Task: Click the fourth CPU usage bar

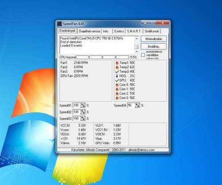Action: click(x=123, y=57)
